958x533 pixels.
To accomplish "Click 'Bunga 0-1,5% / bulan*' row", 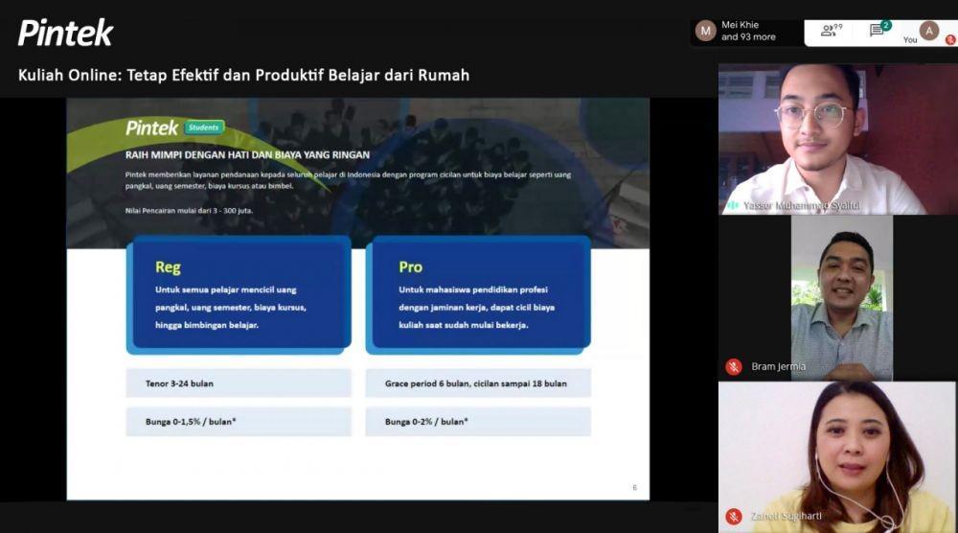I will click(239, 421).
